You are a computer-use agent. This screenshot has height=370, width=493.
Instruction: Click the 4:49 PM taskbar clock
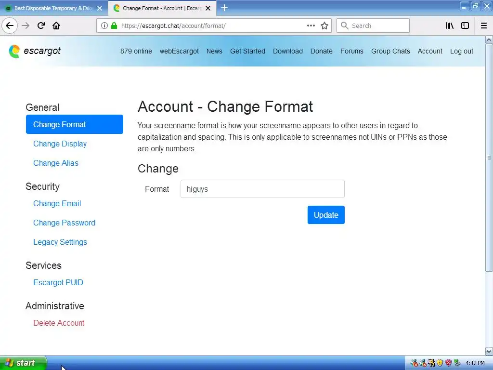point(475,363)
